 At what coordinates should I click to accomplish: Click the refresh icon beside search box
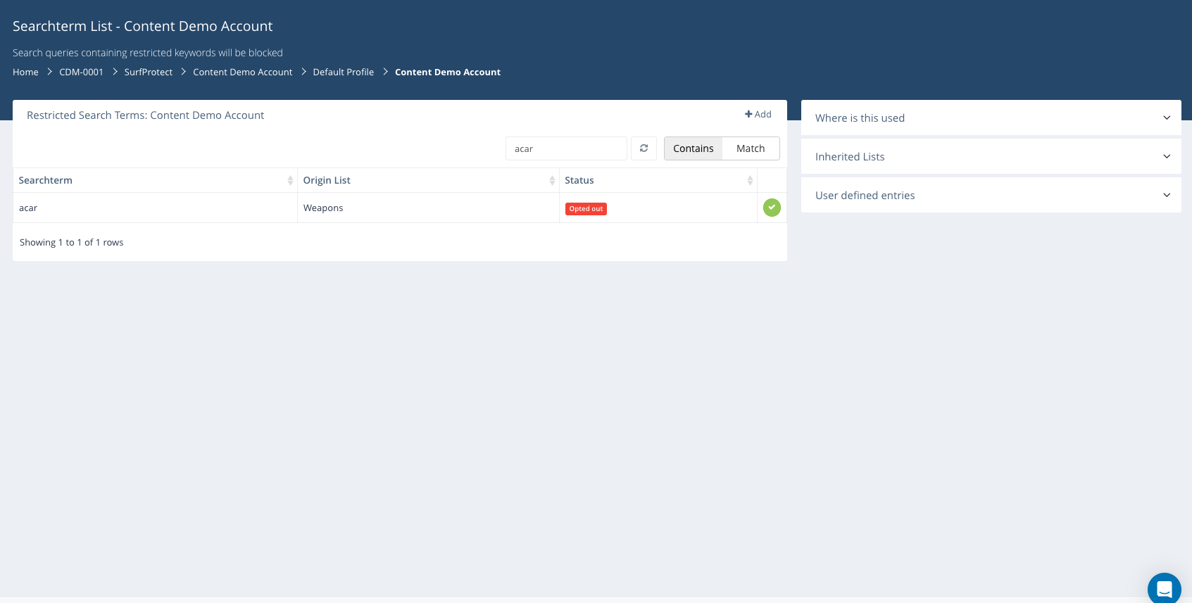coord(644,148)
